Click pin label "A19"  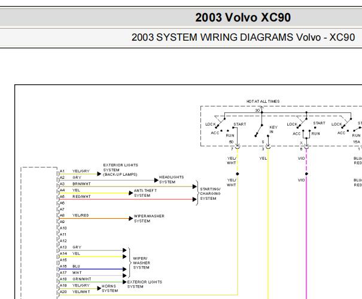(x=63, y=285)
